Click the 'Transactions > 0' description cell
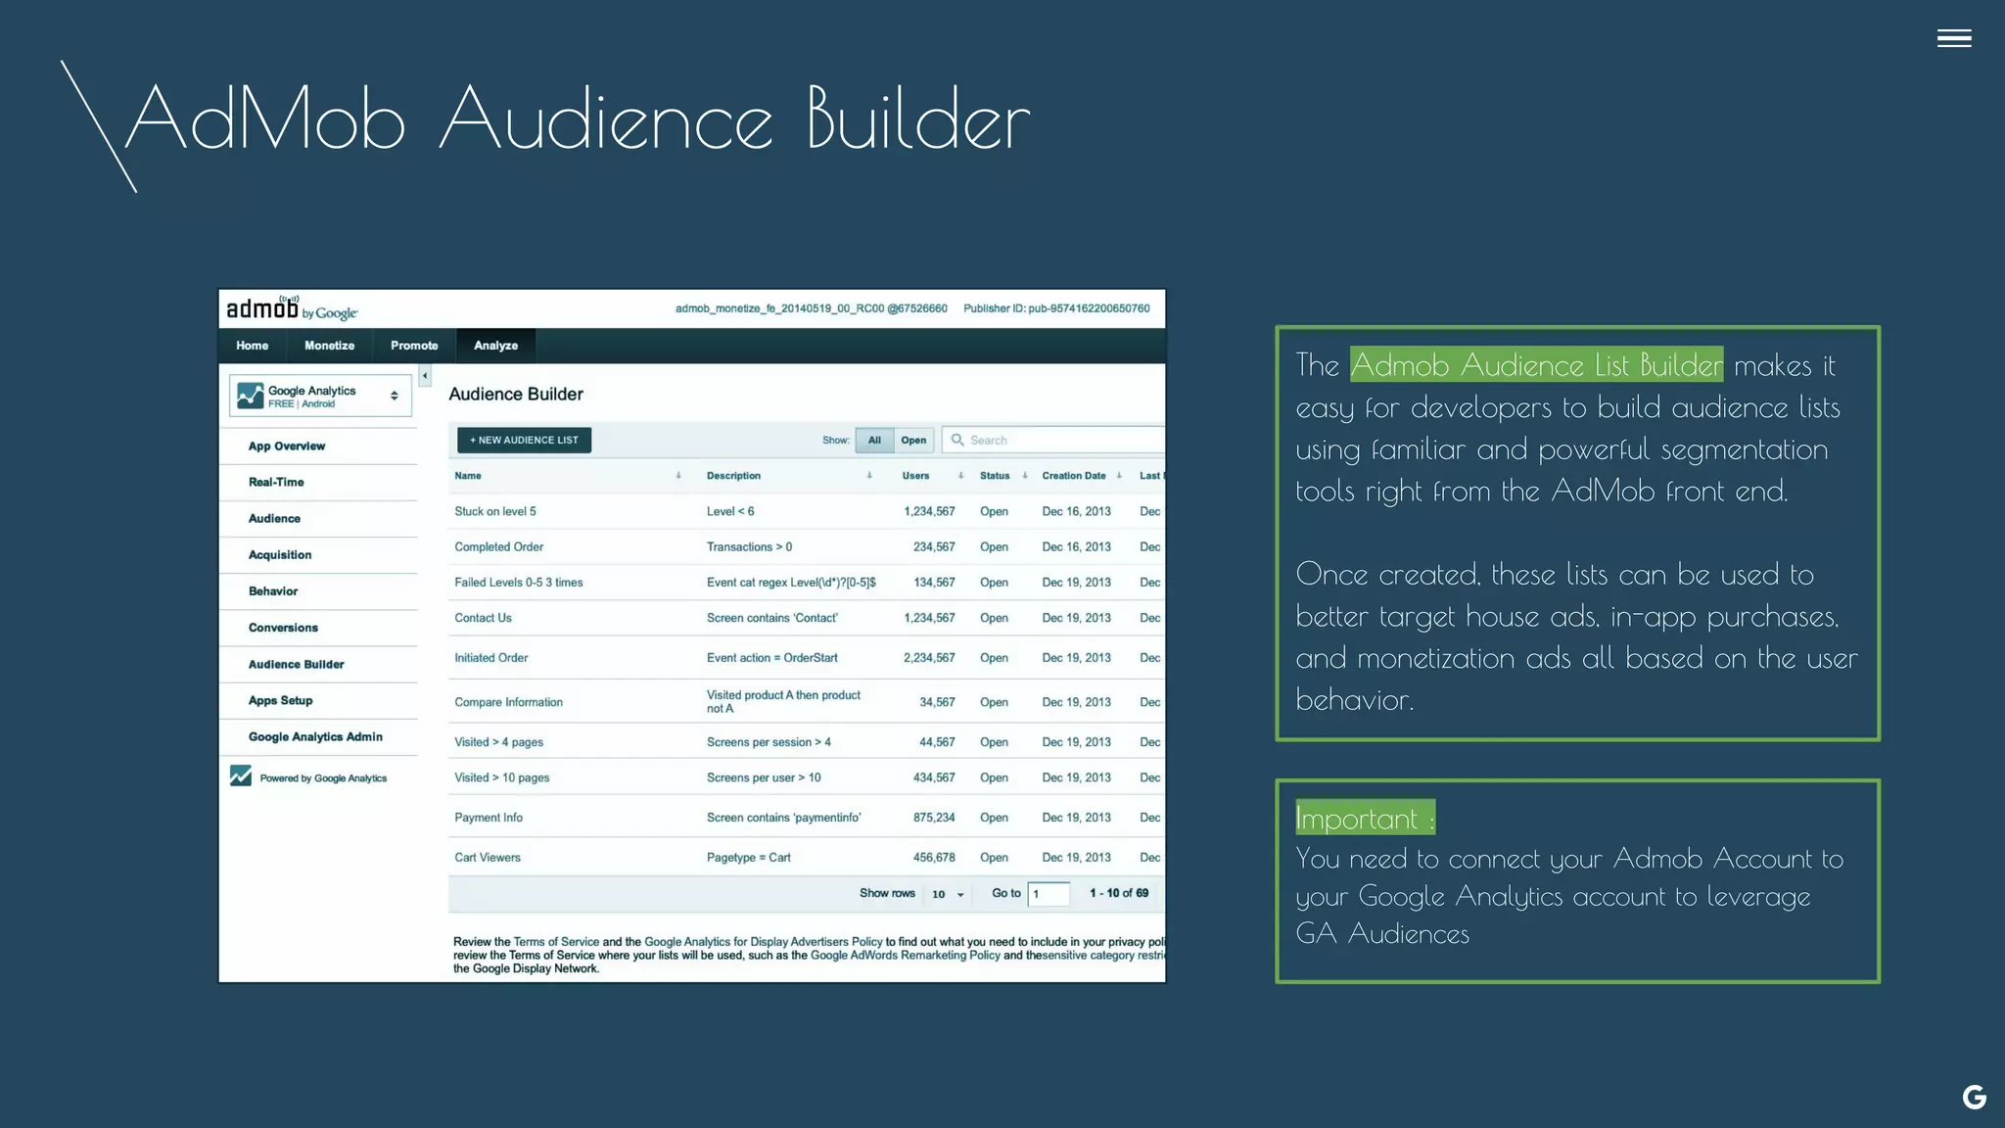 (x=749, y=547)
